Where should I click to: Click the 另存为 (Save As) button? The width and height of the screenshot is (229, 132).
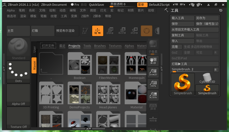pyautogui.click(x=207, y=18)
